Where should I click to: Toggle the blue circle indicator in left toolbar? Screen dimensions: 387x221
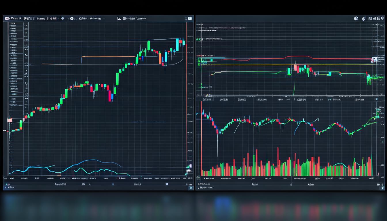pos(62,18)
